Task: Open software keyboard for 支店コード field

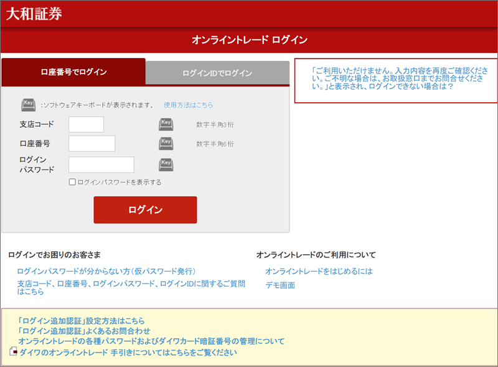Action: (166, 125)
